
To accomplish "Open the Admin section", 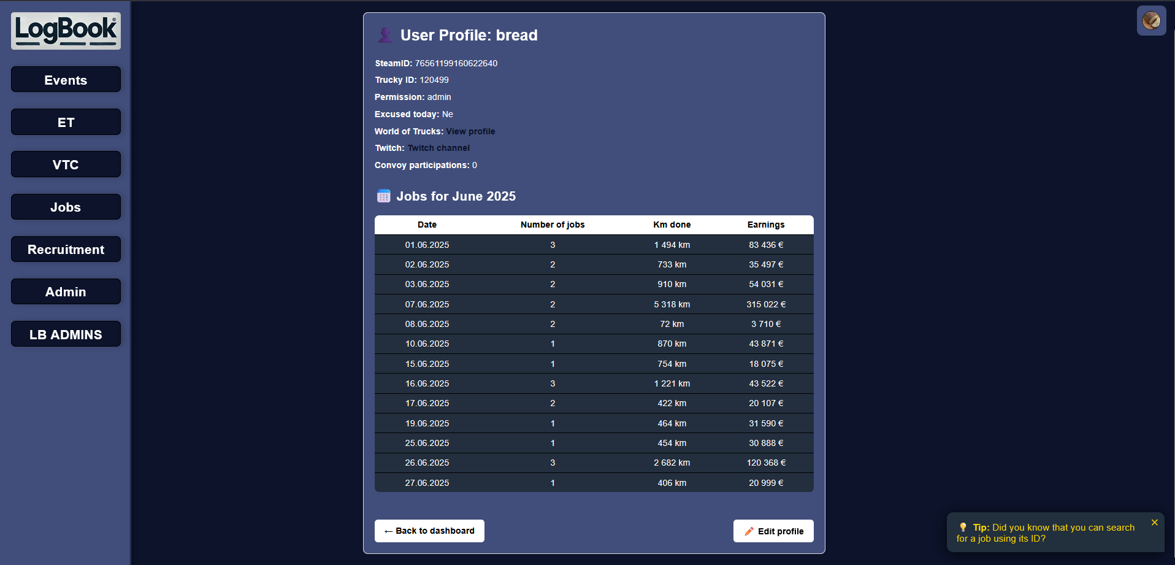I will coord(66,291).
